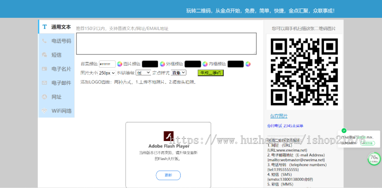Click the phone handset icon
Viewport: 382px width, 188px height.
(x=44, y=41)
